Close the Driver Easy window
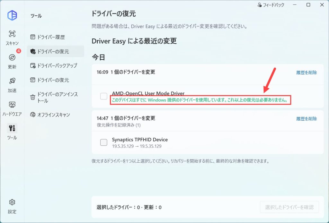Image resolution: width=329 pixels, height=223 pixels. click(322, 5)
